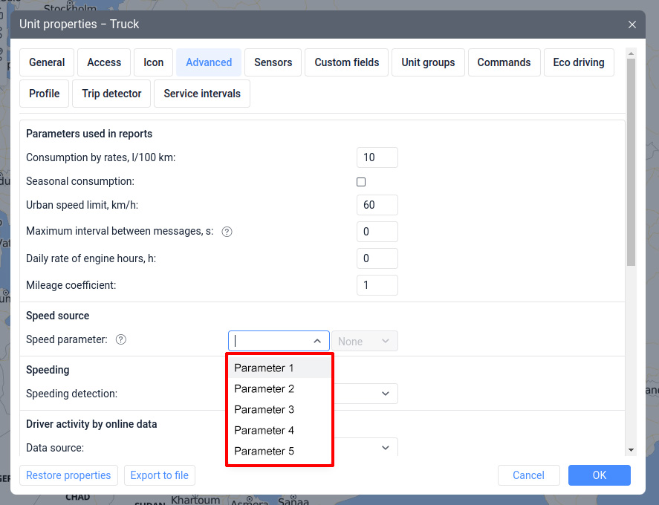Click the Urban speed limit input field
The image size is (659, 505).
point(377,205)
